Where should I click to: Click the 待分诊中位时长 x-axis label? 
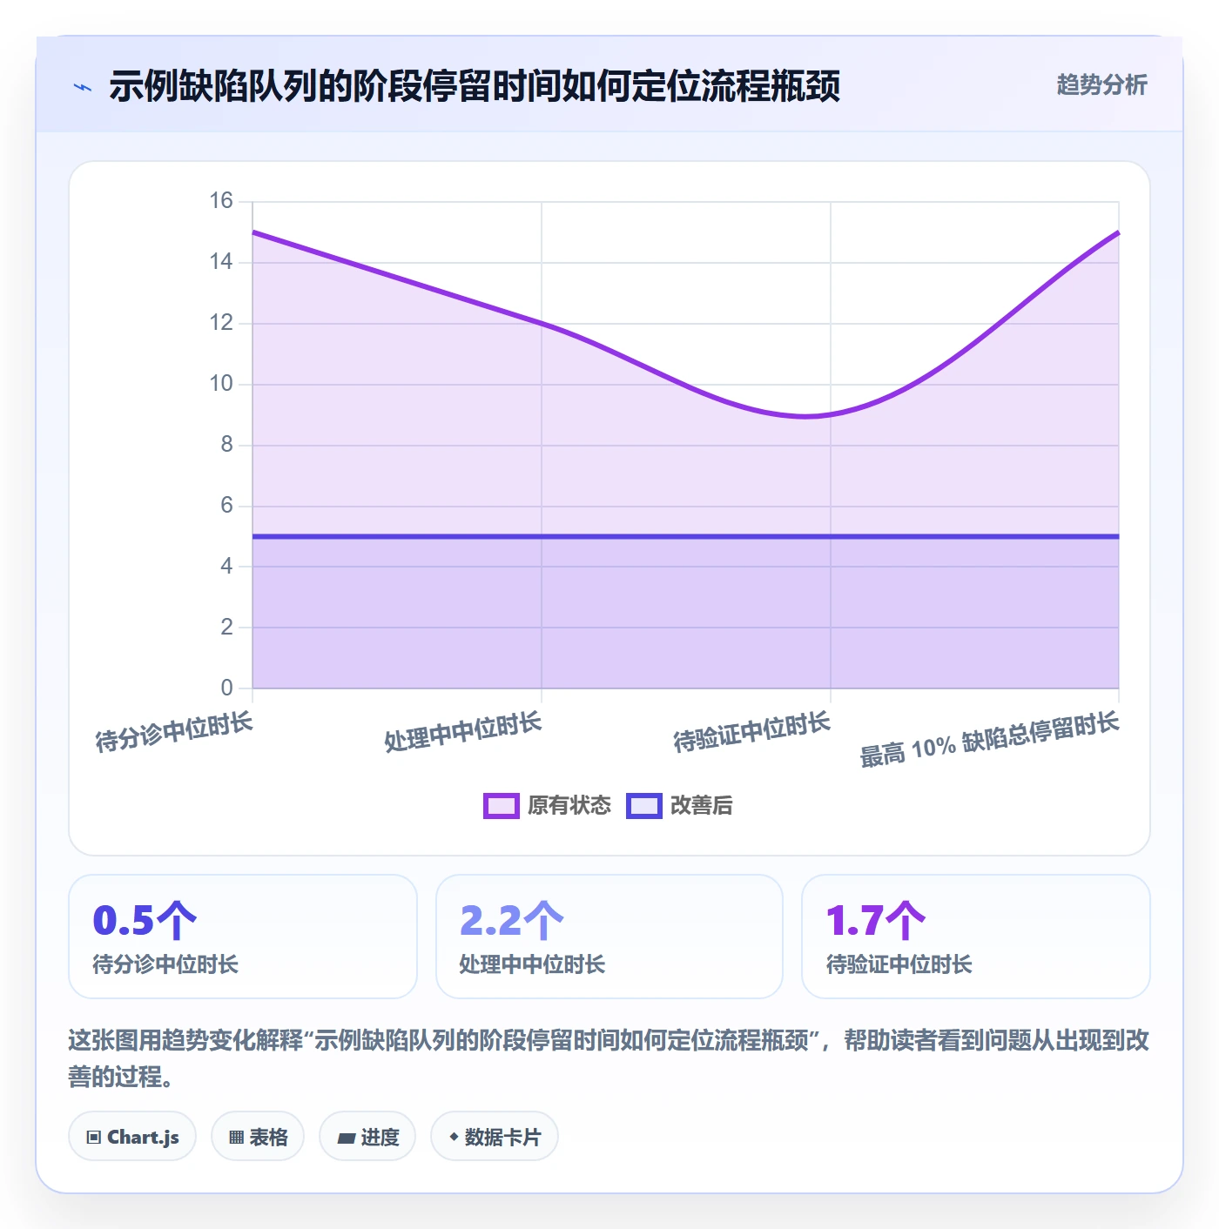[x=174, y=731]
